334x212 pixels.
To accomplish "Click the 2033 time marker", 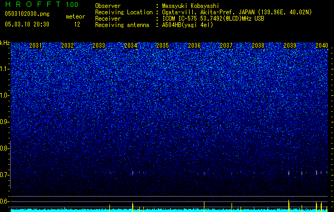I will 99,46.
